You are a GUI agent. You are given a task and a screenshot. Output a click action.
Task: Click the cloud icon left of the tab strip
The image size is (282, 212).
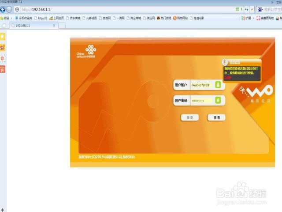pos(4,26)
